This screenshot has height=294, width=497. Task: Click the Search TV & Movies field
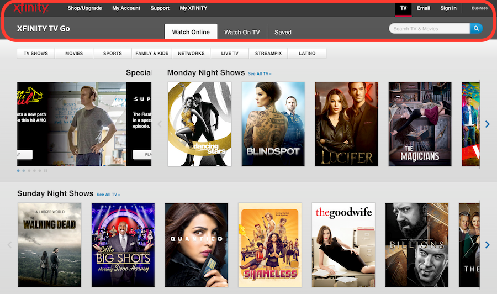(x=430, y=29)
